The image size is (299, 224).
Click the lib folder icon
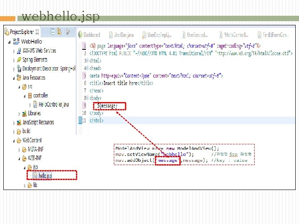coord(30,185)
